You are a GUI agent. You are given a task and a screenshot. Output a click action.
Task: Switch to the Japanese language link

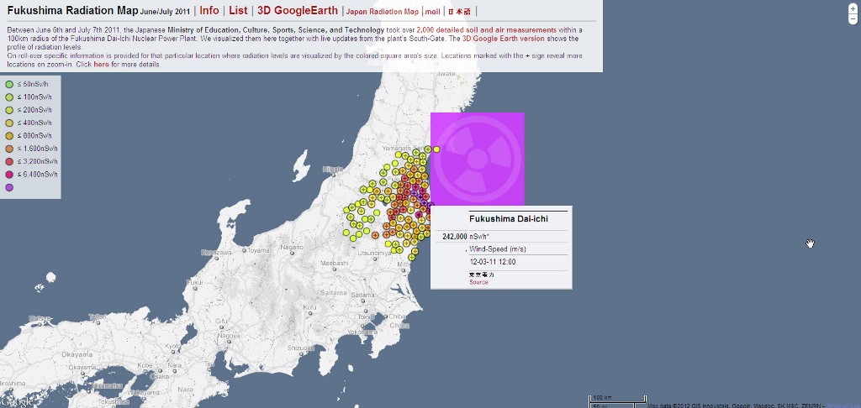(459, 12)
